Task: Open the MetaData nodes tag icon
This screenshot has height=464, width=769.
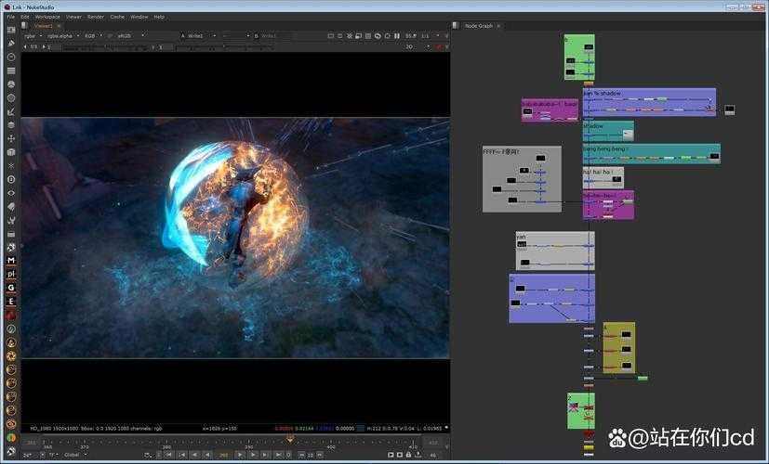Action: tap(11, 207)
